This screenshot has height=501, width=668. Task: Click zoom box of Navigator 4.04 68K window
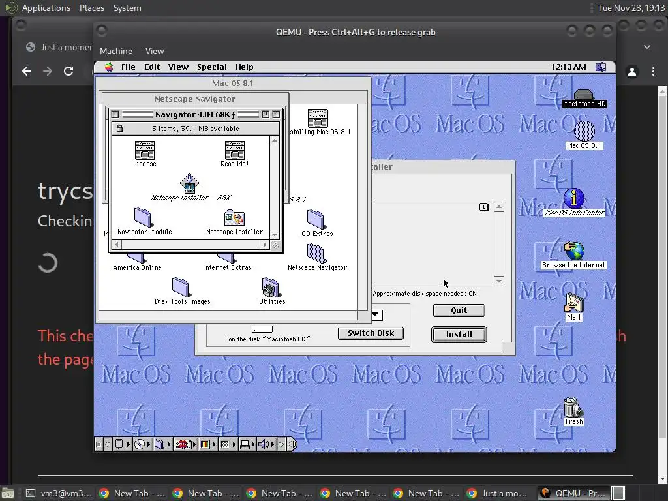(266, 114)
